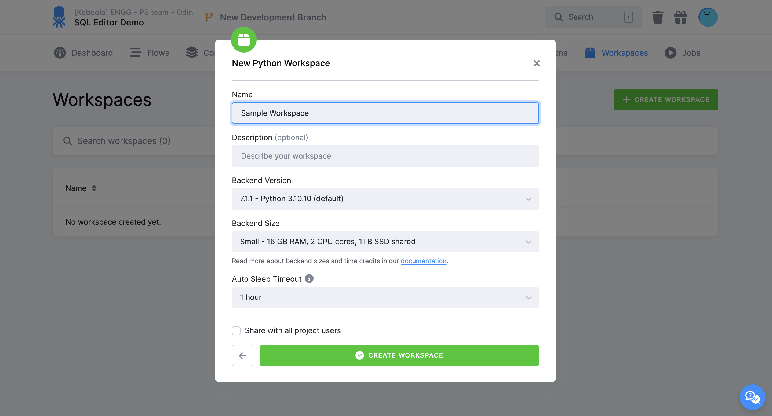Open the backend sizes documentation link
The height and width of the screenshot is (416, 772).
pyautogui.click(x=424, y=261)
